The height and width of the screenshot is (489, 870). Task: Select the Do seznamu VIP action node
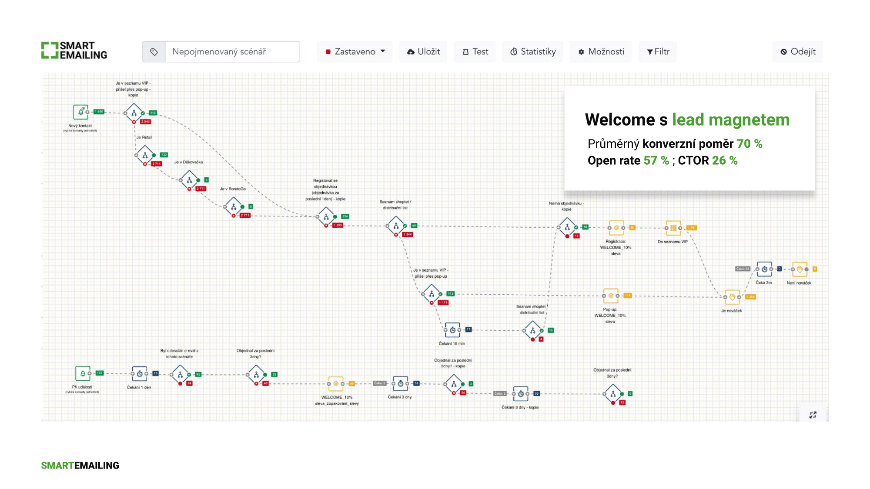[x=673, y=228]
